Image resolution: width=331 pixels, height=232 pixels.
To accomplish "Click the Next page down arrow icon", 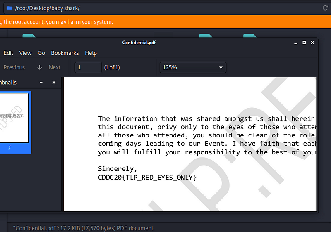I will coord(39,67).
